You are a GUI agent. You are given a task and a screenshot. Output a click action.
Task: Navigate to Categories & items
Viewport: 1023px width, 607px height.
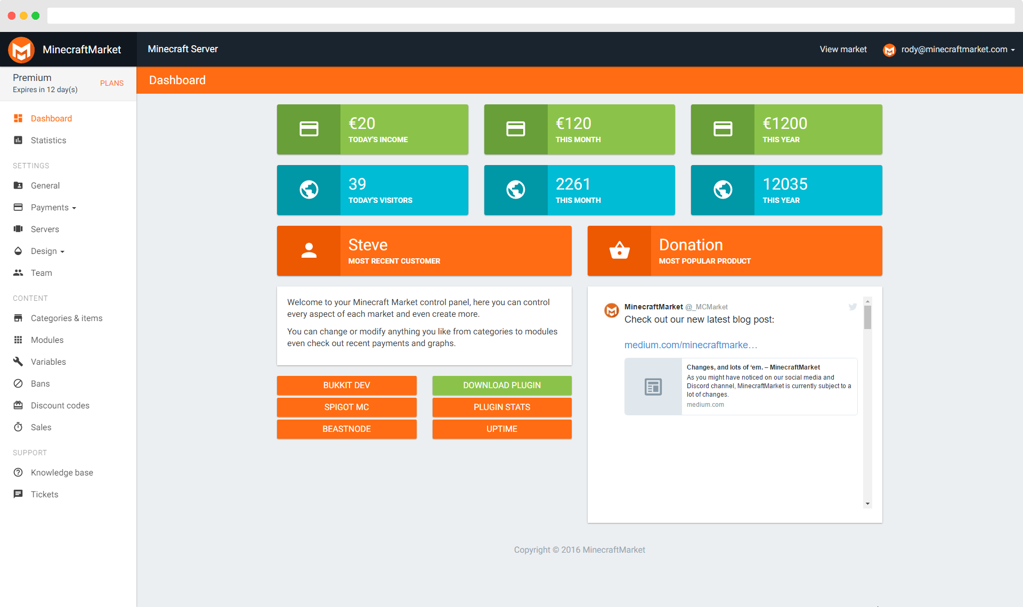(x=67, y=318)
